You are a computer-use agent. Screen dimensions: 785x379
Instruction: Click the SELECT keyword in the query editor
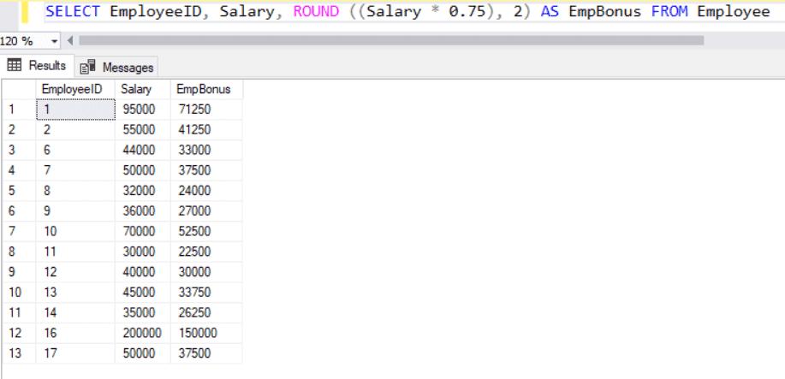pos(73,12)
